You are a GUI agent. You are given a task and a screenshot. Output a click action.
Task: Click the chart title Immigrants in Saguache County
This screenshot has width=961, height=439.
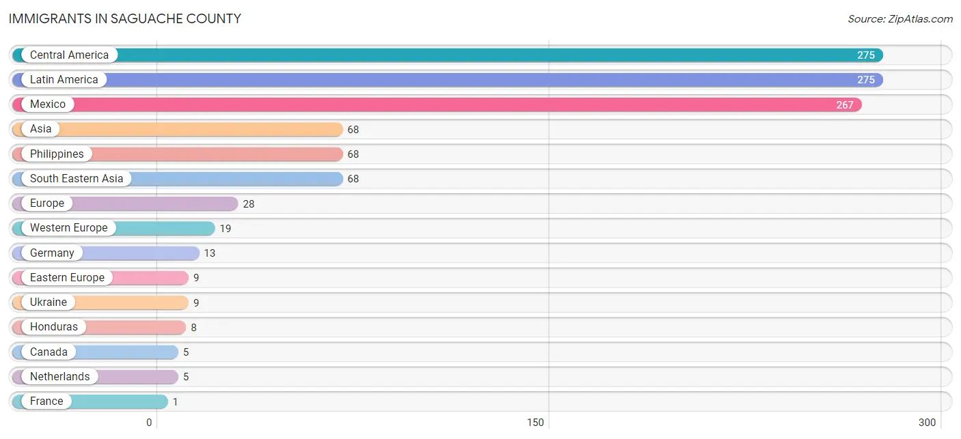coord(125,19)
